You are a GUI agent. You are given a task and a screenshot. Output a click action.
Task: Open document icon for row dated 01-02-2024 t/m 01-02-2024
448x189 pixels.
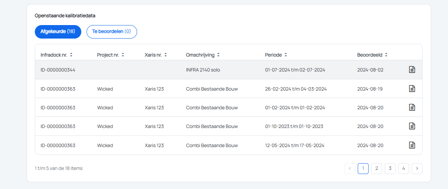pos(412,107)
